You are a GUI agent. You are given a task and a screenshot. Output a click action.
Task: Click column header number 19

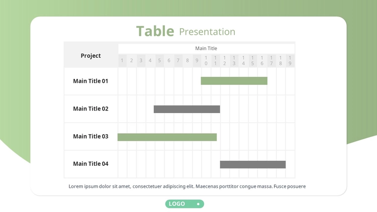[290, 61]
